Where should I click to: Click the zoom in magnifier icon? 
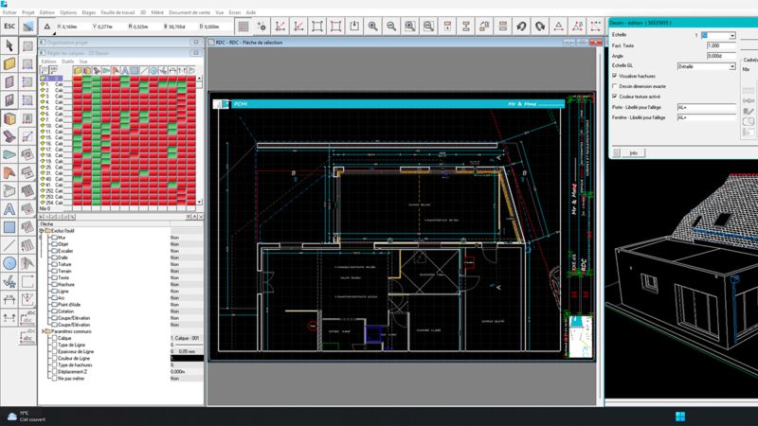pyautogui.click(x=372, y=27)
